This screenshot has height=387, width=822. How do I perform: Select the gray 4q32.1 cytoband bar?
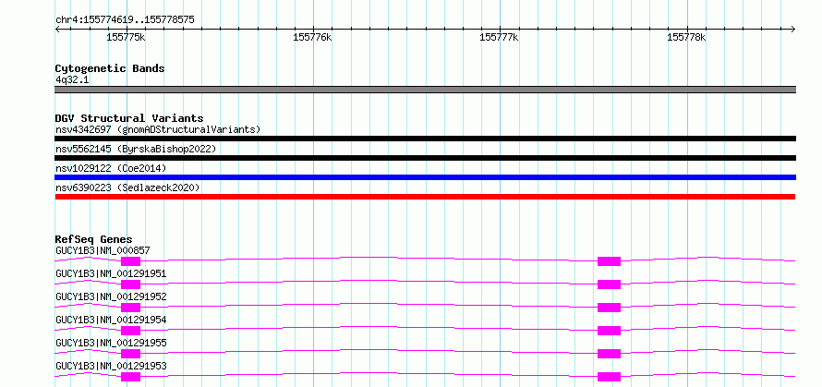click(x=425, y=90)
